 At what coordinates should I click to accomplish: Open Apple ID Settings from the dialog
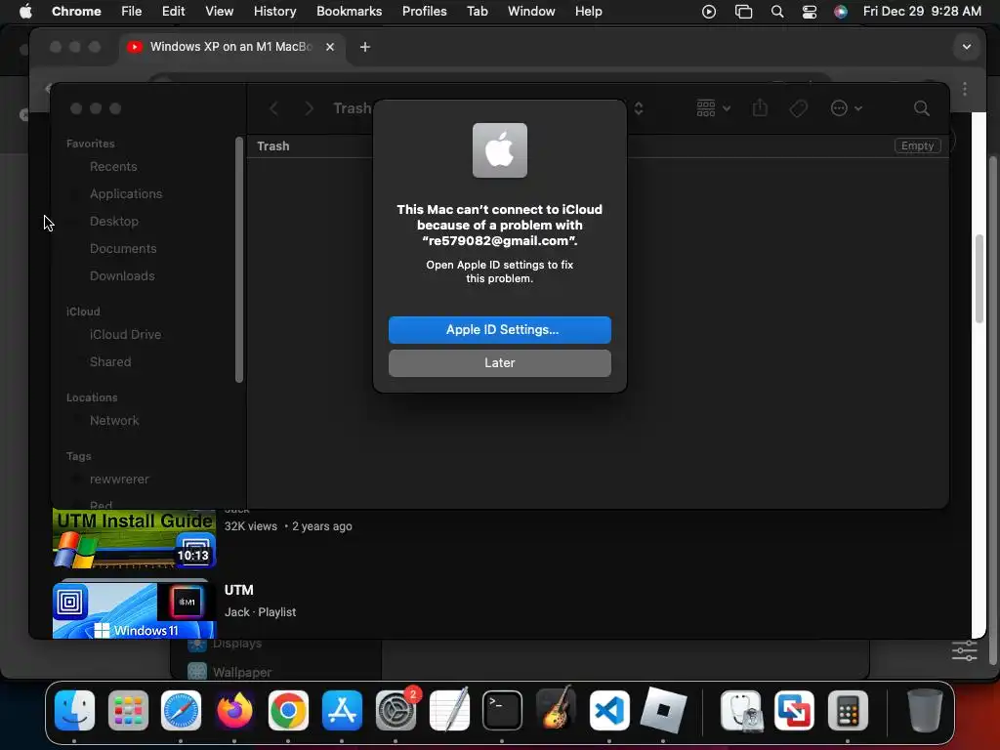click(x=499, y=330)
